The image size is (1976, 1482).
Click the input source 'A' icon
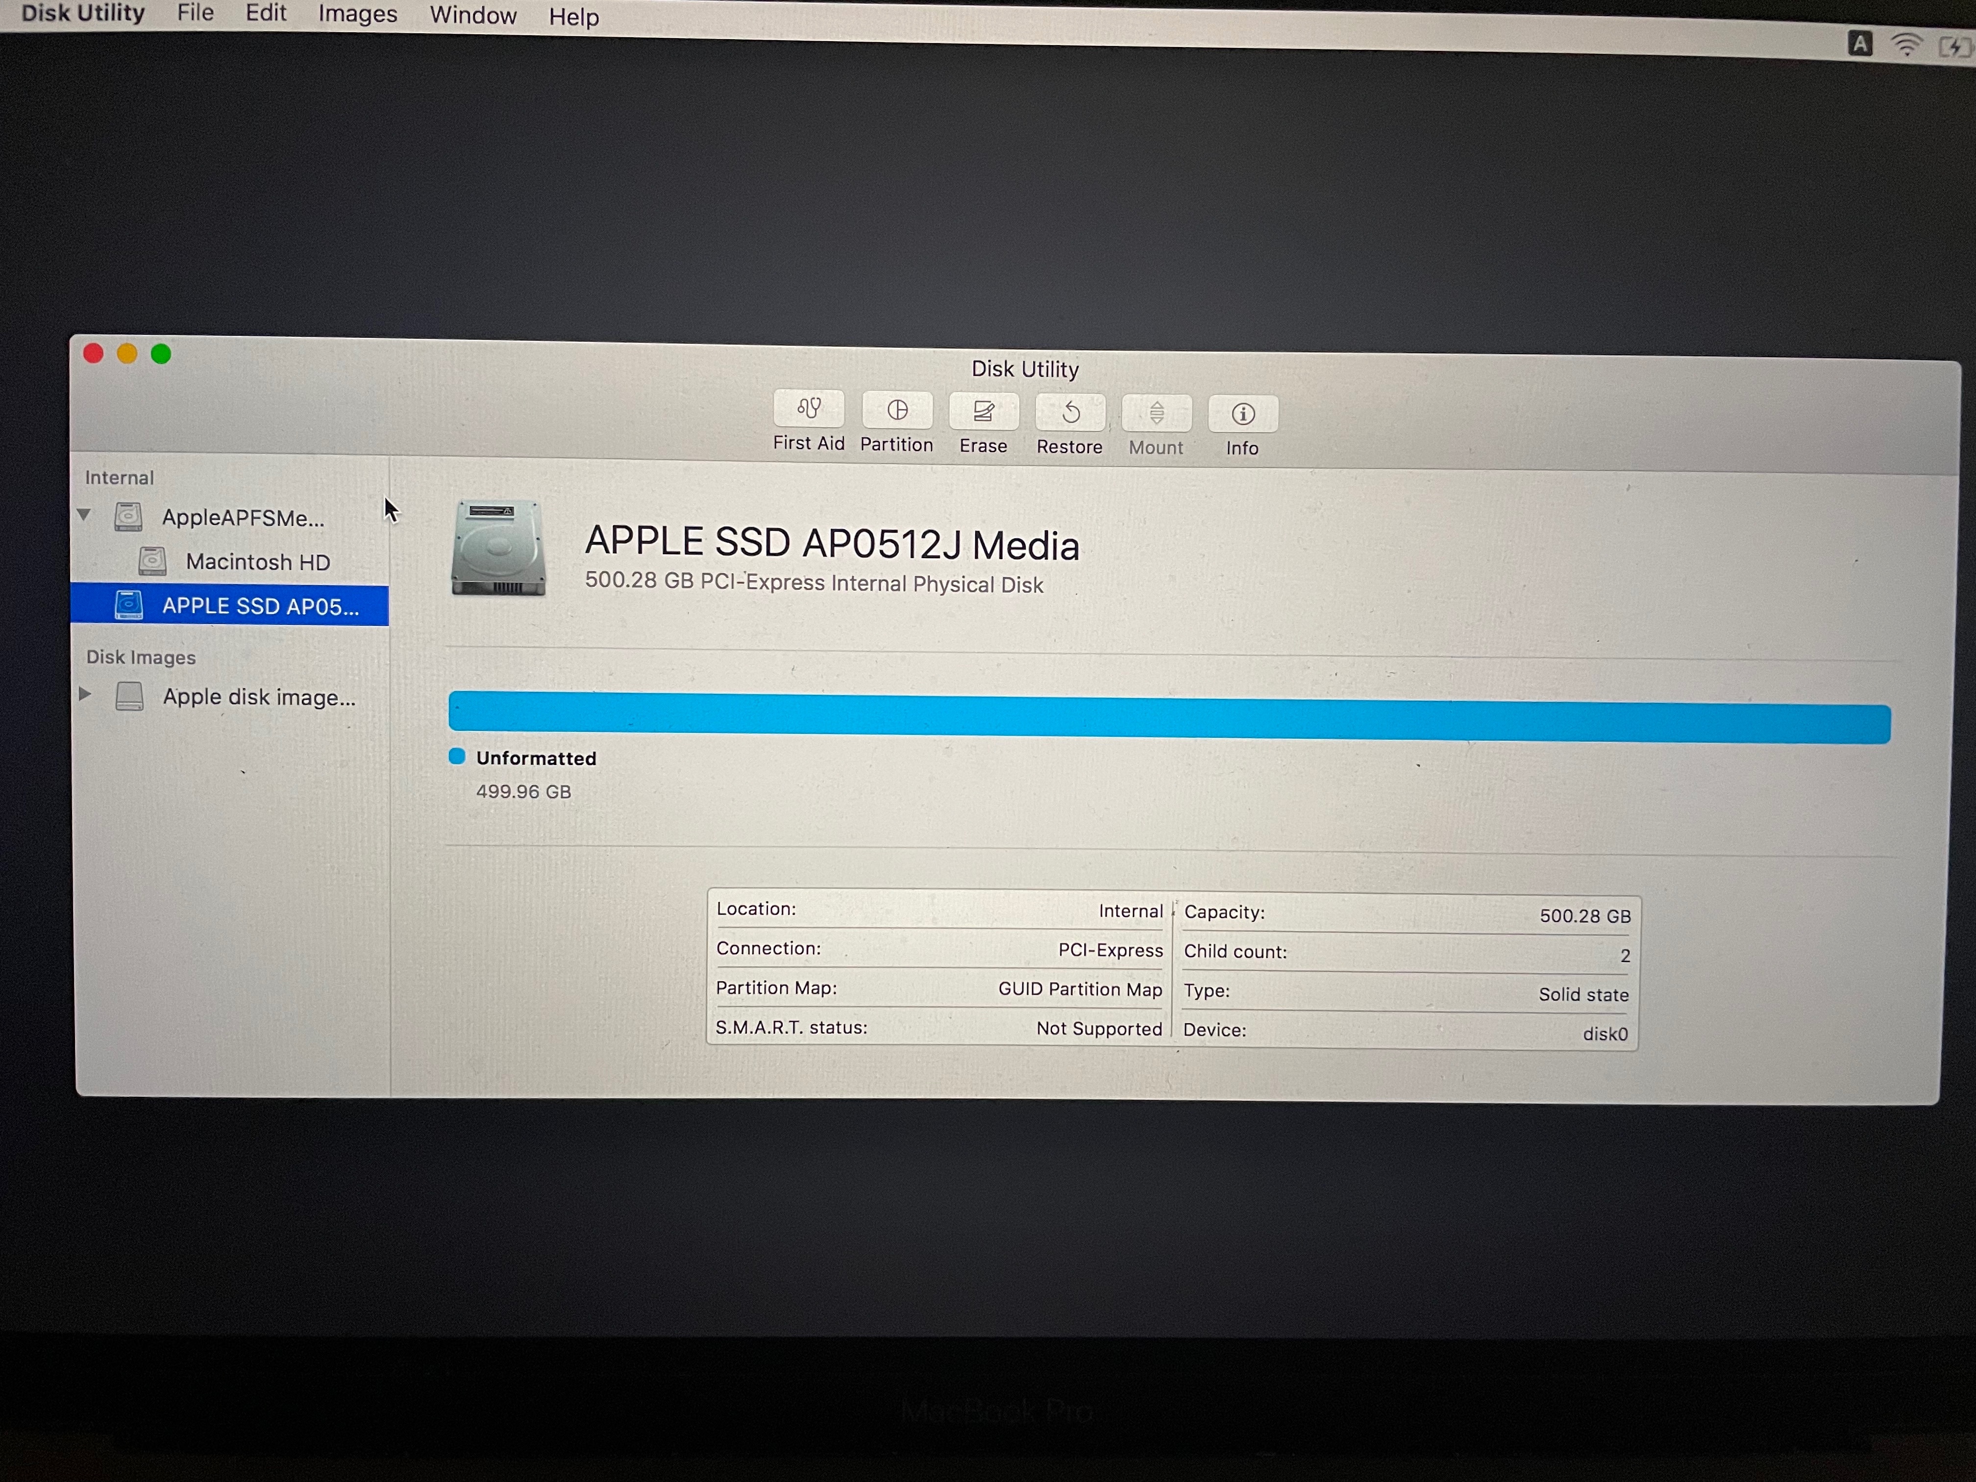(1860, 43)
